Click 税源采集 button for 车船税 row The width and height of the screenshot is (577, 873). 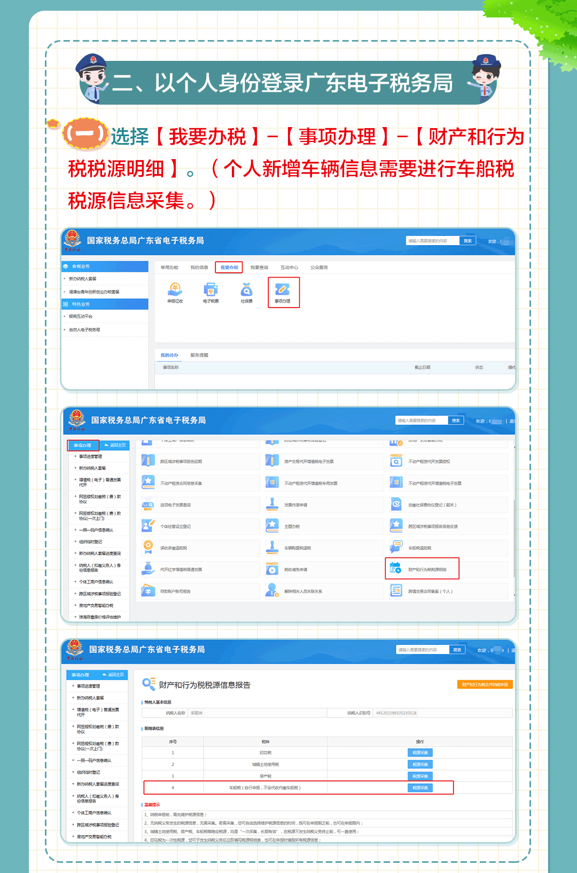pyautogui.click(x=420, y=788)
